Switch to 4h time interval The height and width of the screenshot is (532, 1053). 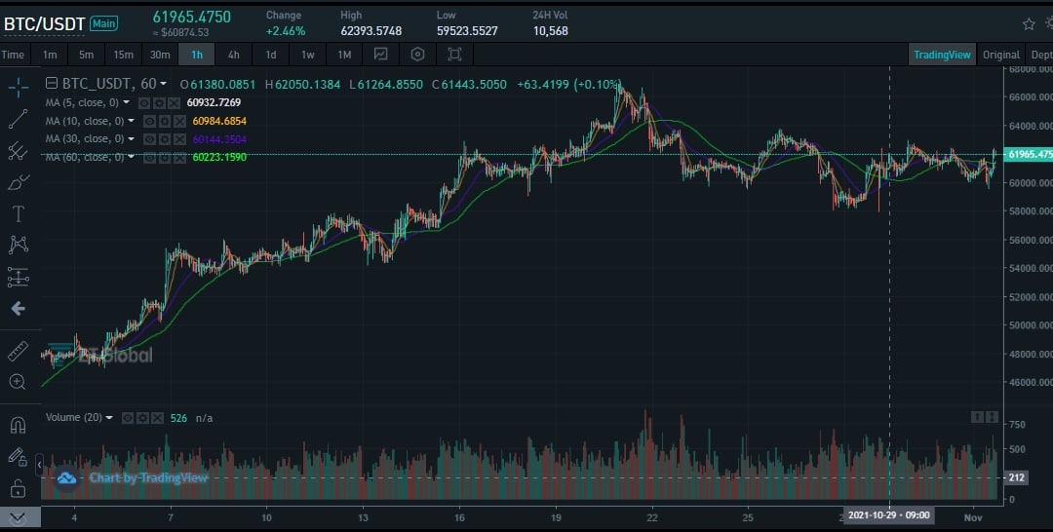tap(234, 55)
